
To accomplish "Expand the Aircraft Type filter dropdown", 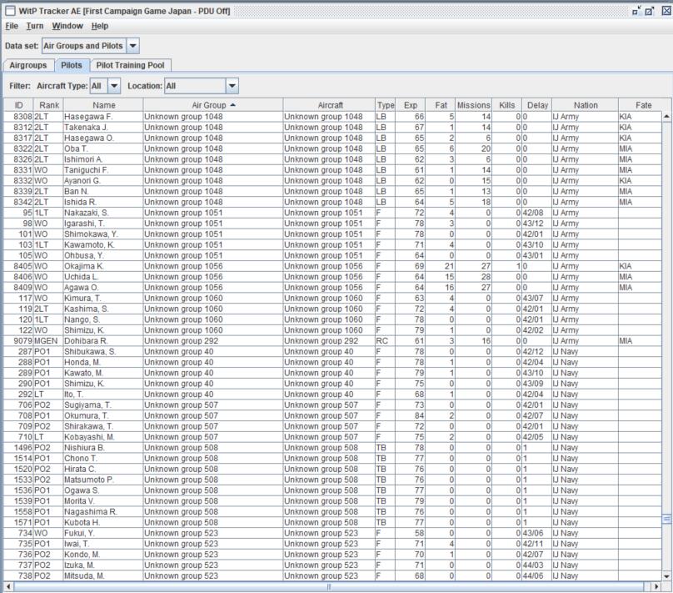I will point(114,85).
